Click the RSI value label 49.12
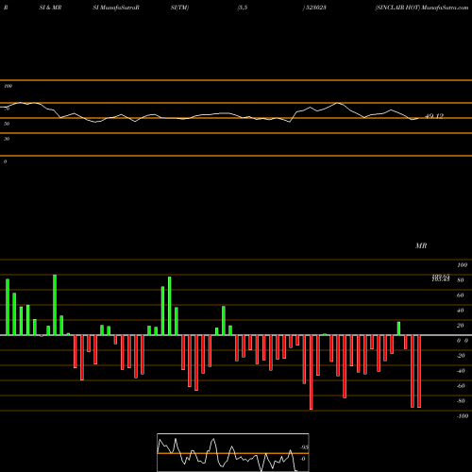 coord(434,116)
